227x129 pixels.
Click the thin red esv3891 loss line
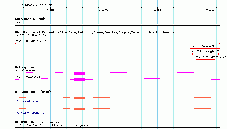click(205, 54)
